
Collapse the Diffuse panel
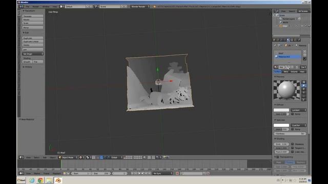(279, 105)
